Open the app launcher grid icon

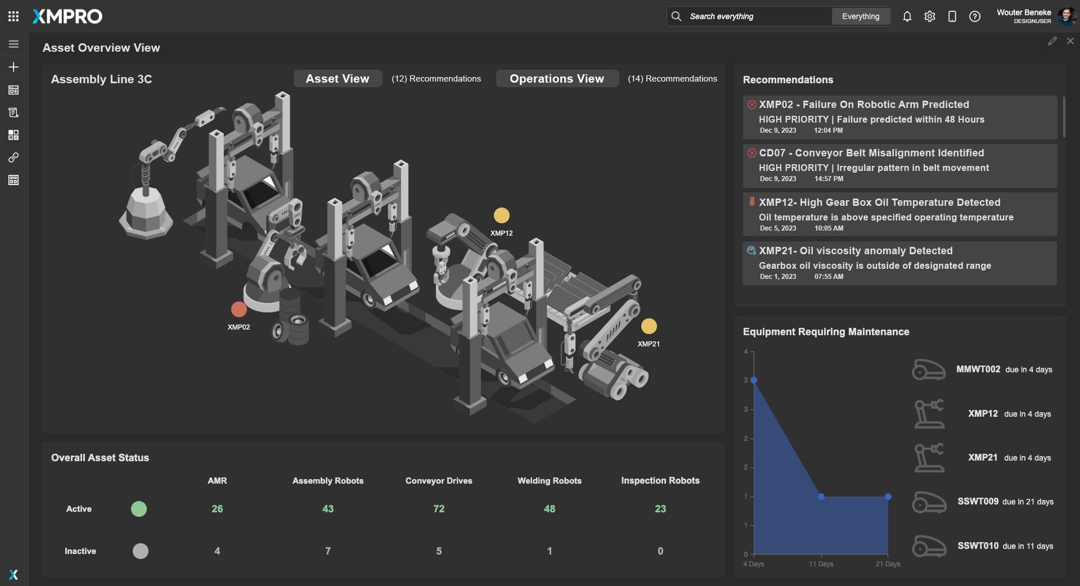[13, 16]
